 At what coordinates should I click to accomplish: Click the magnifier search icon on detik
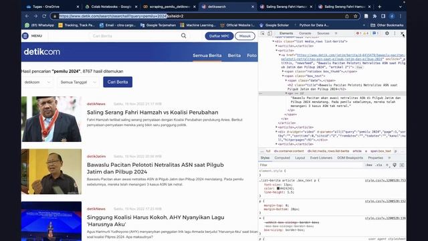click(x=184, y=35)
